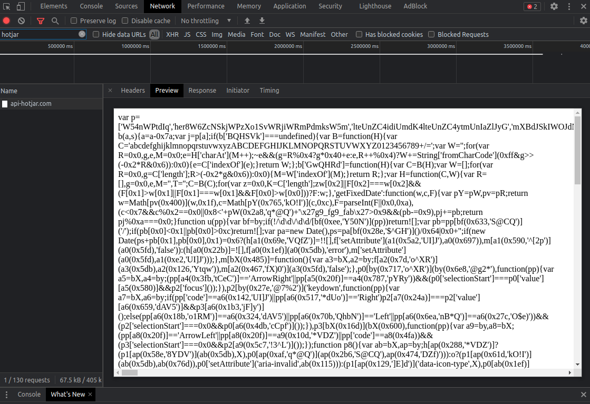This screenshot has height=404, width=590.
Task: Enable the Preserve log checkbox
Action: (x=74, y=21)
